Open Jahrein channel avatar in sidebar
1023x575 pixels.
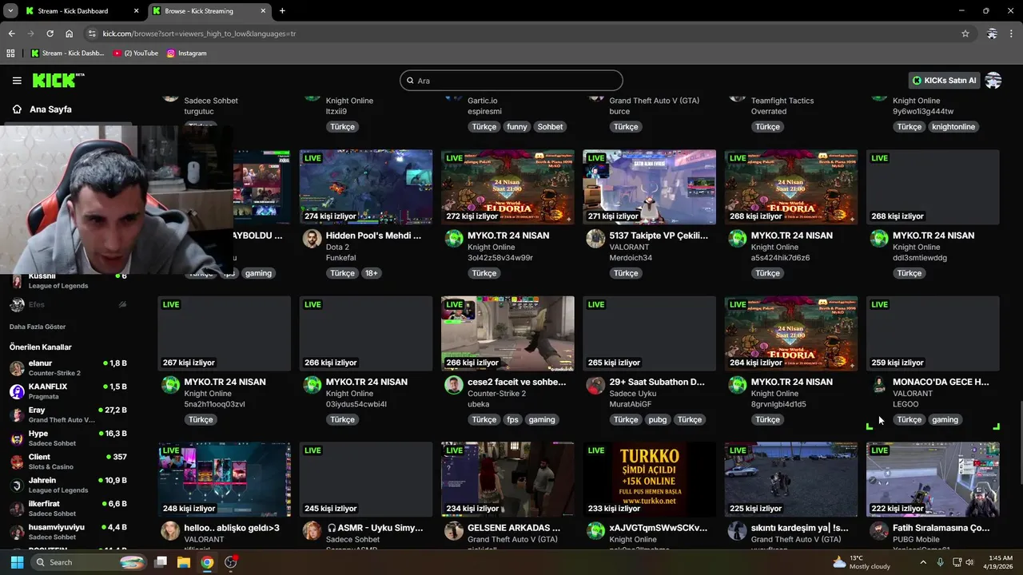17,485
